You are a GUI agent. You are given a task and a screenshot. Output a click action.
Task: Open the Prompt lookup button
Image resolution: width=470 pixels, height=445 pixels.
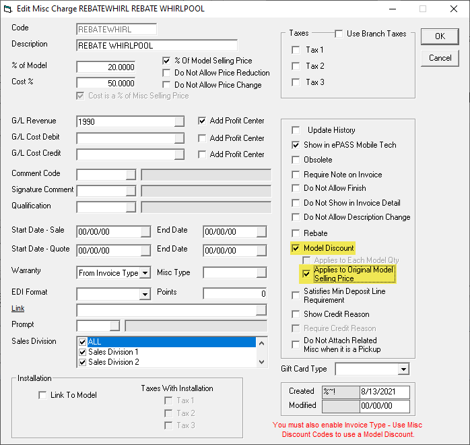(114, 326)
